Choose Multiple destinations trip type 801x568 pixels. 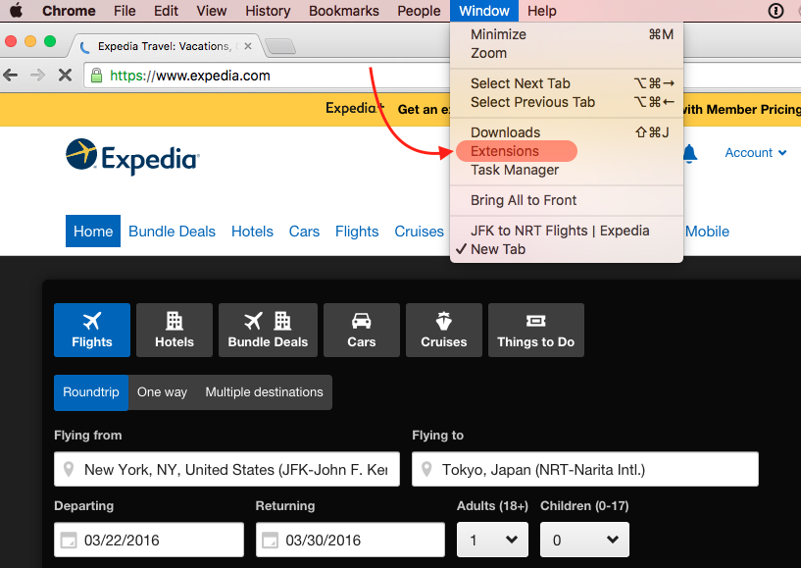[x=264, y=392]
